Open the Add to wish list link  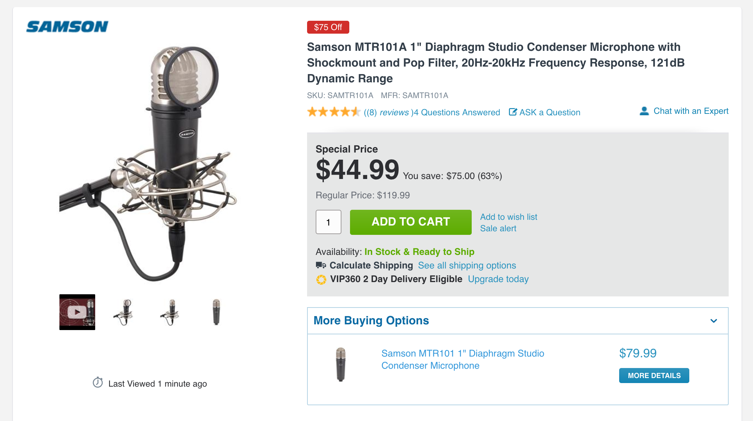pyautogui.click(x=509, y=217)
